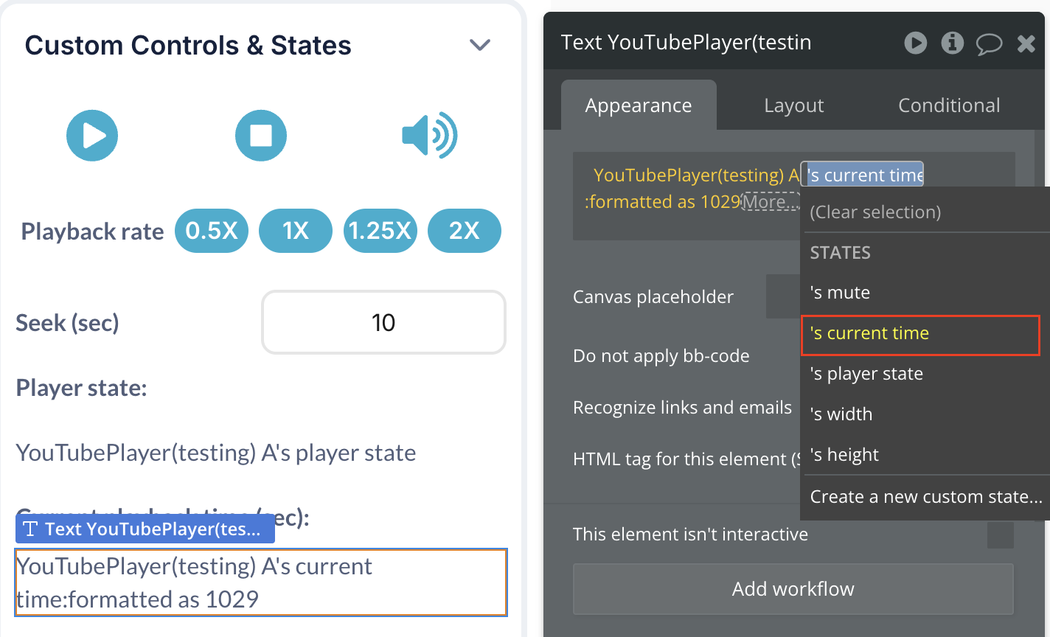Set playback rate to 0.5X
Viewport: 1050px width, 637px height.
click(x=212, y=232)
